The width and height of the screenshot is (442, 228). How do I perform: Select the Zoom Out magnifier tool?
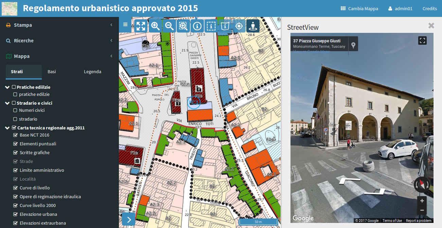pyautogui.click(x=169, y=25)
